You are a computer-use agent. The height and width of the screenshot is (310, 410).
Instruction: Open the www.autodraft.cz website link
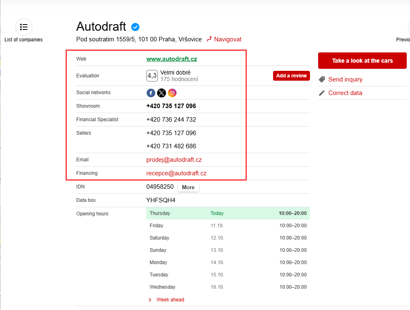pos(172,59)
